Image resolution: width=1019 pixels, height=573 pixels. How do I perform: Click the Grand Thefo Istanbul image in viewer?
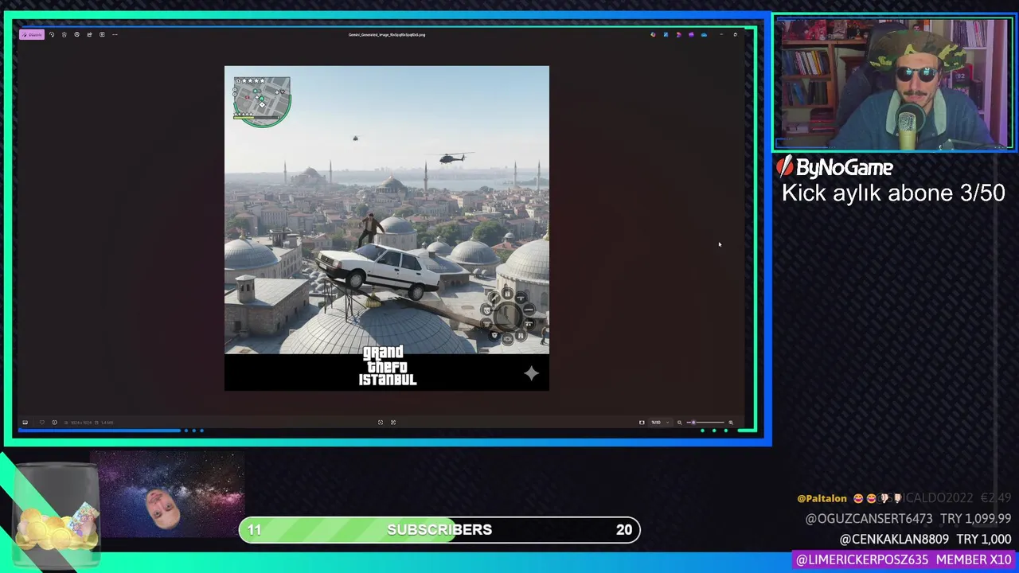coord(387,228)
